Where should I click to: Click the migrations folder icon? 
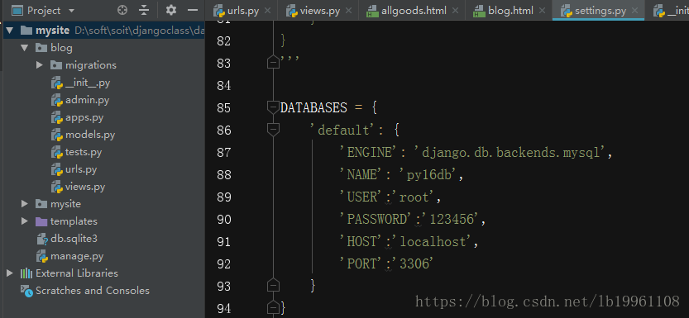click(55, 65)
